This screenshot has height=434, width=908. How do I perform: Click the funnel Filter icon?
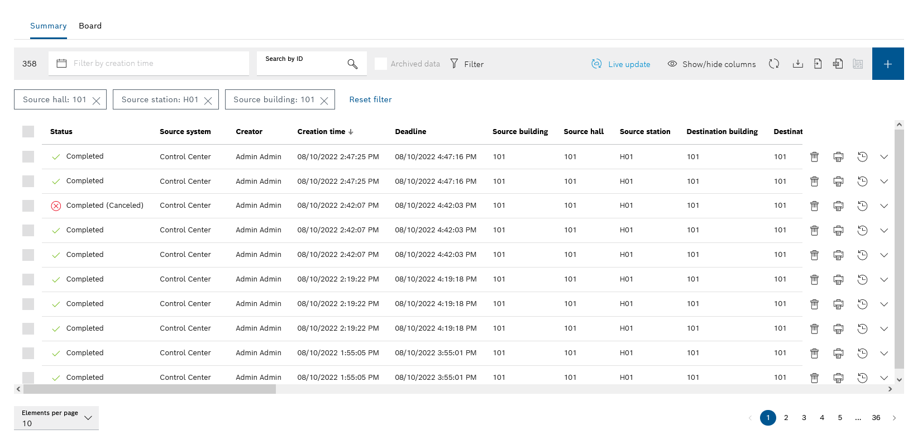454,64
